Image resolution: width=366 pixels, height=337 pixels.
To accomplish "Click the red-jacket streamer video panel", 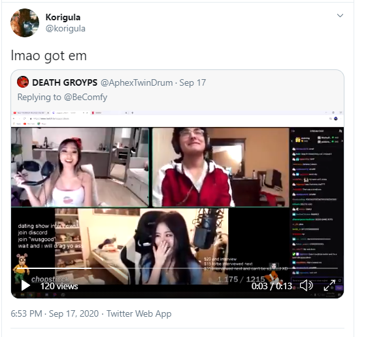I will [221, 167].
